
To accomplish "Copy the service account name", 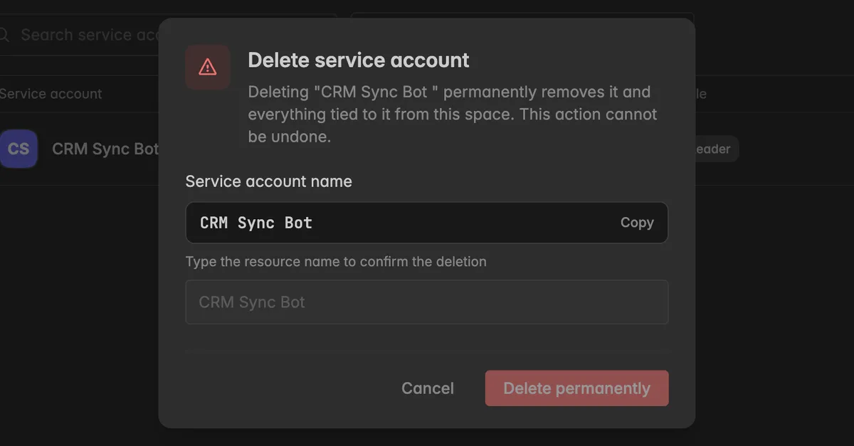I will point(637,223).
